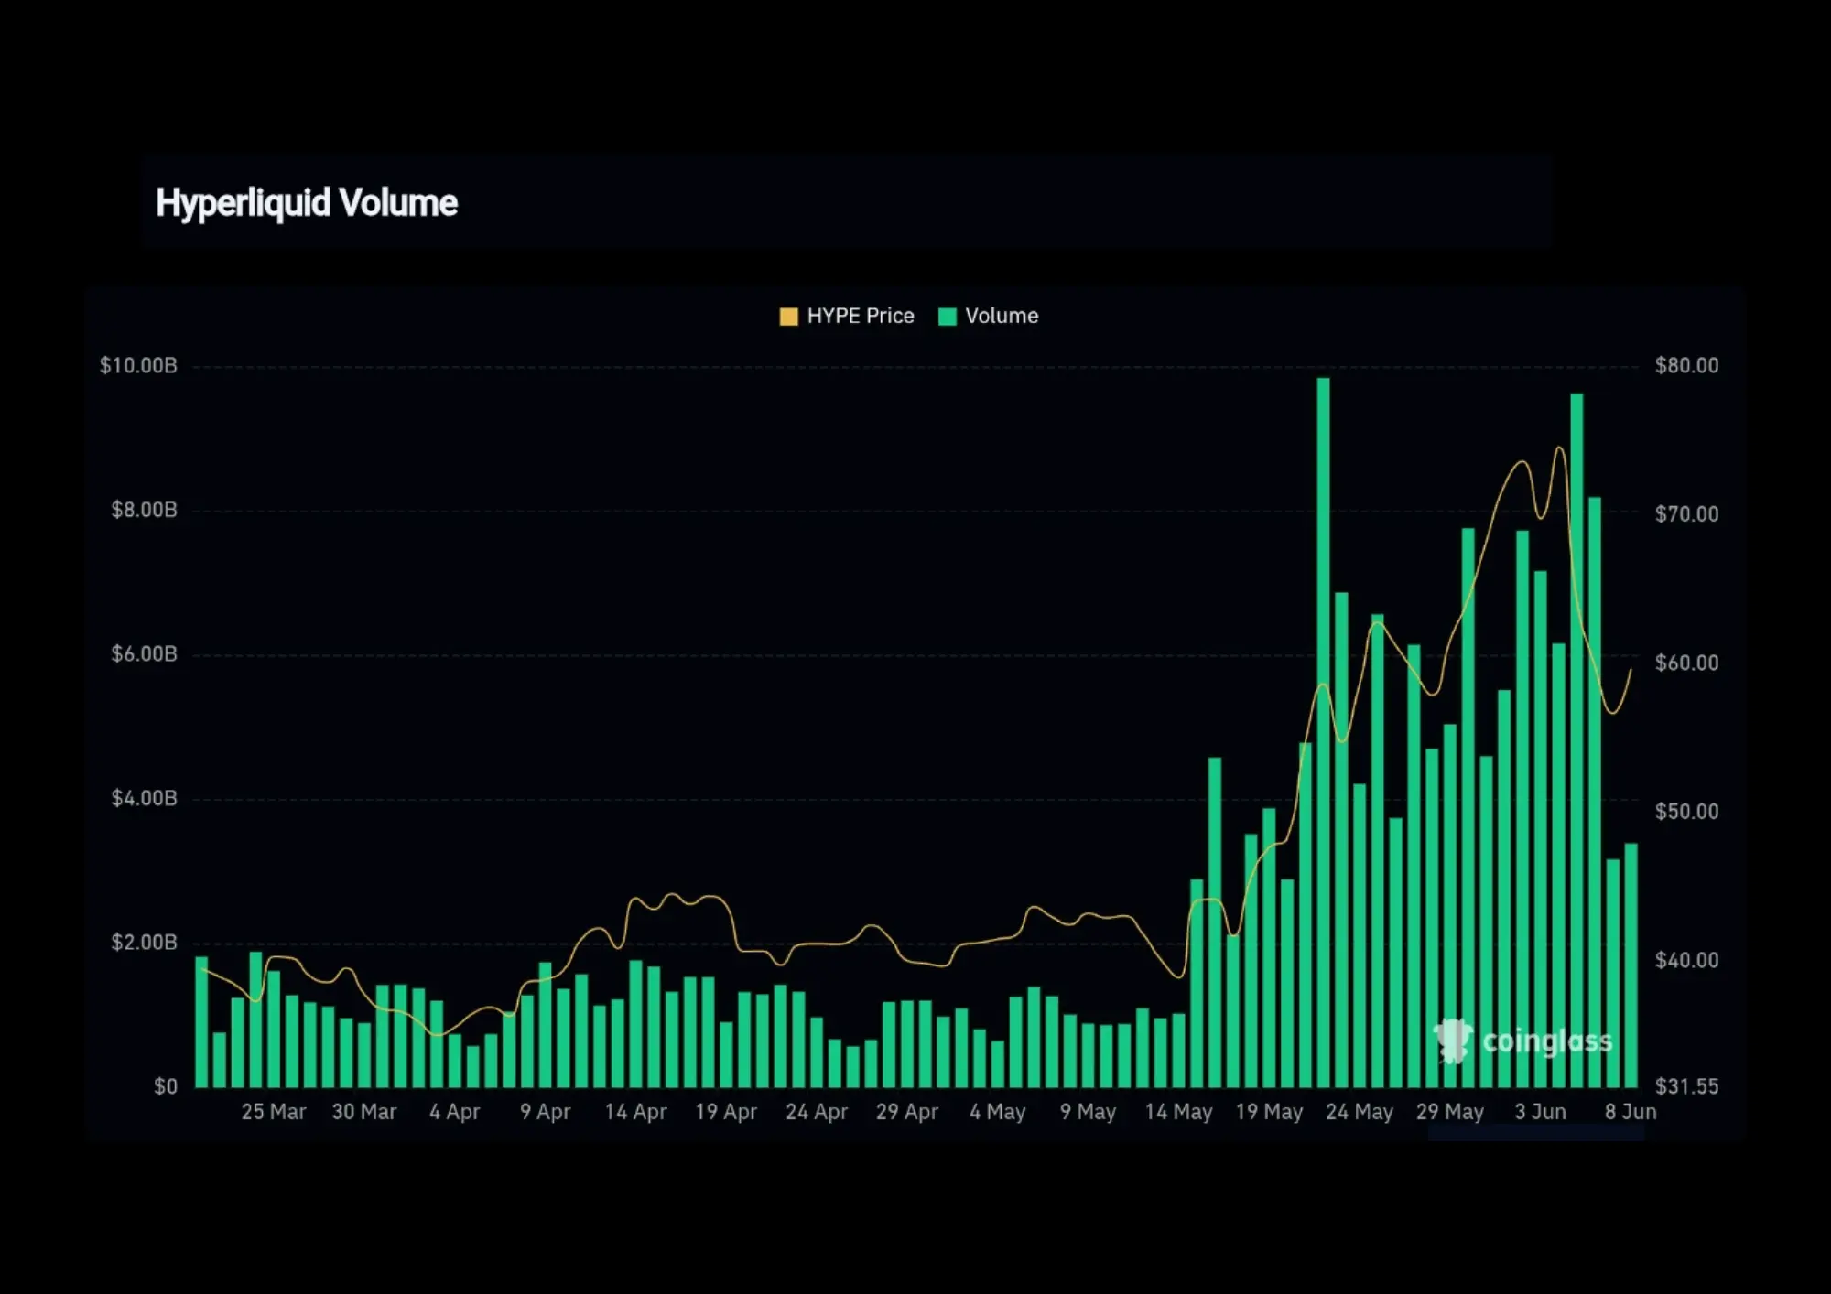The height and width of the screenshot is (1294, 1831).
Task: Click the 14 Apr date label
Action: (635, 1112)
